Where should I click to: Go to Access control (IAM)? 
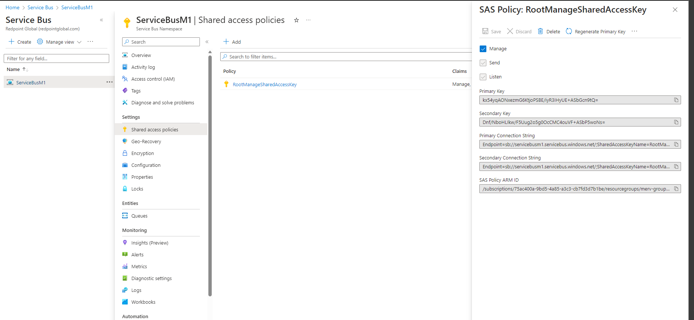point(152,79)
